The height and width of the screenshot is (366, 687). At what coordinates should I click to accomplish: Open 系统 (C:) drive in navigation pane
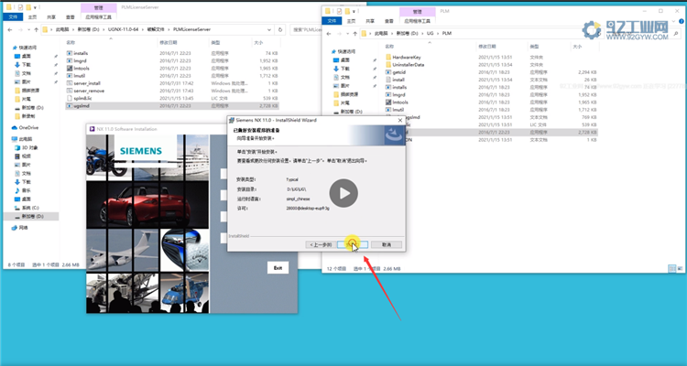tap(30, 208)
